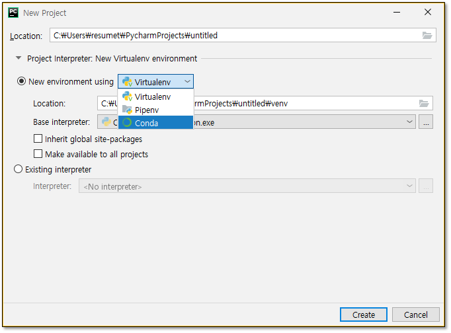Open the folder browser for the venv location
The height and width of the screenshot is (333, 451).
[424, 104]
